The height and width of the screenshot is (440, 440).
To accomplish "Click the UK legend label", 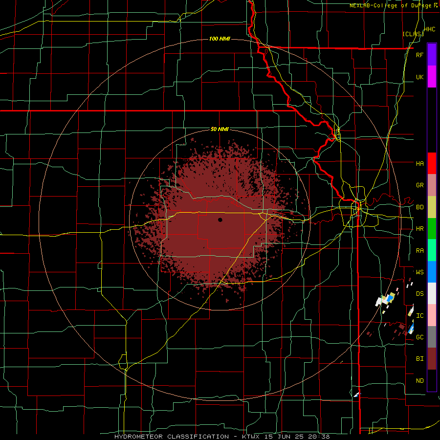I will point(419,77).
